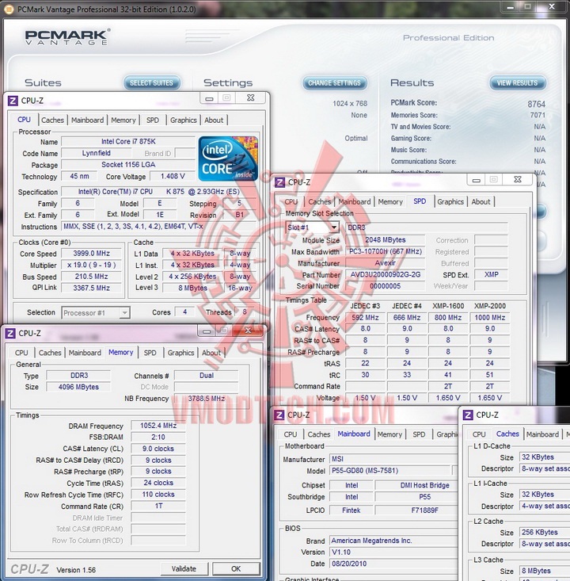Click the Multiplier value x 19.0
Viewport: 570px width, 581px height.
click(91, 265)
